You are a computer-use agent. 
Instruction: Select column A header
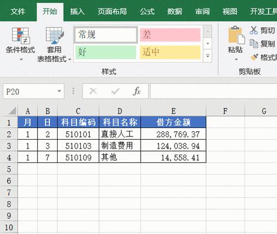click(28, 111)
